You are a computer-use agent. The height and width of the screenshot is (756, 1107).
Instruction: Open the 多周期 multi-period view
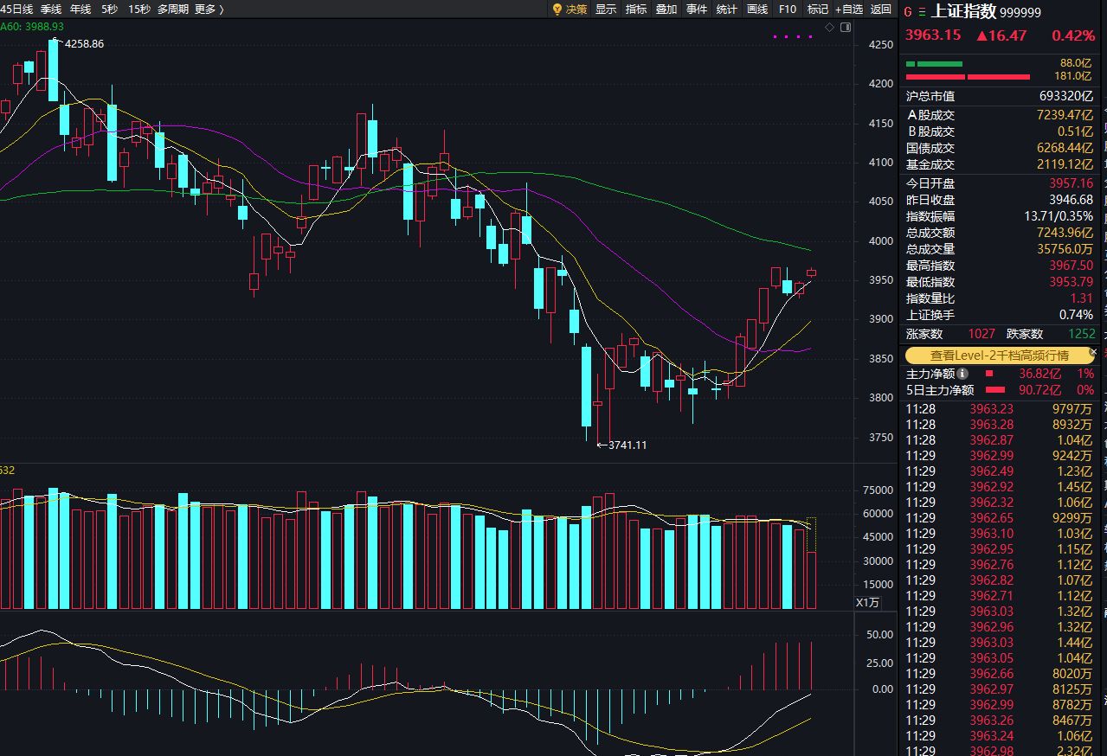[x=173, y=9]
